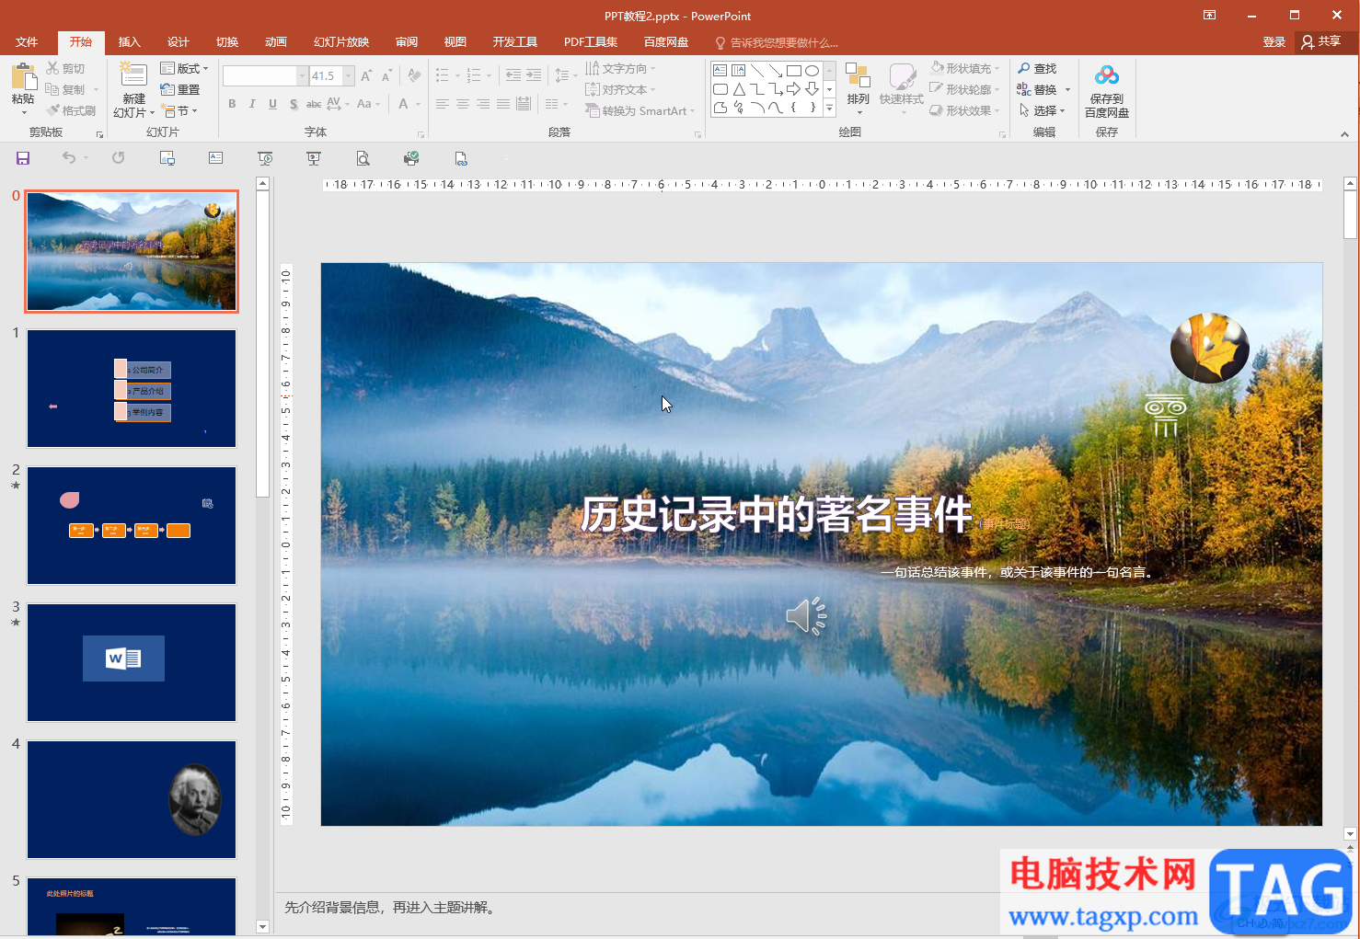The width and height of the screenshot is (1360, 939).
Task: Click the Paste clipboard icon
Action: [23, 75]
